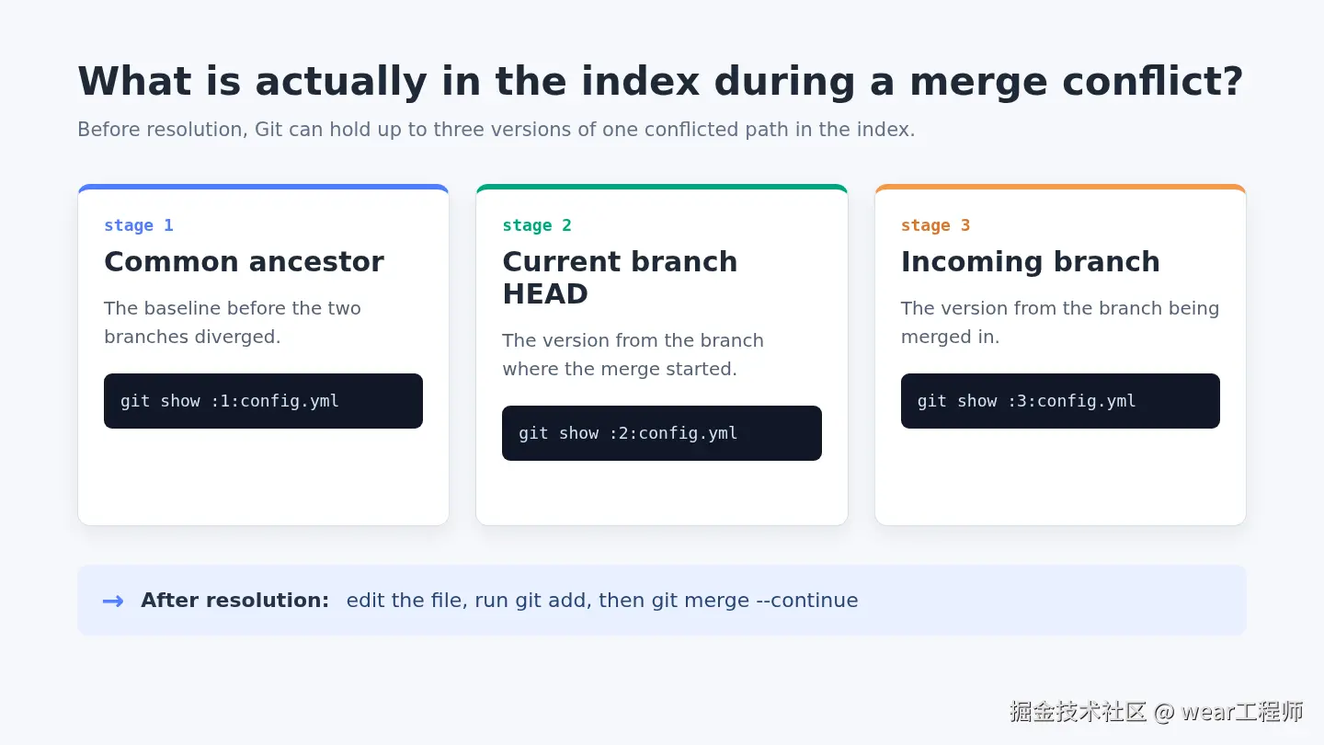1324x745 pixels.
Task: Click the blue top bar of stage 1 card
Action: pos(263,187)
